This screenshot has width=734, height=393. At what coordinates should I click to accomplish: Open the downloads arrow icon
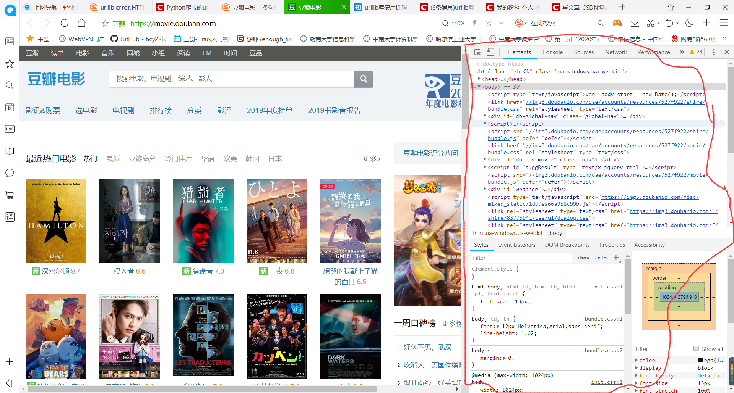[635, 23]
